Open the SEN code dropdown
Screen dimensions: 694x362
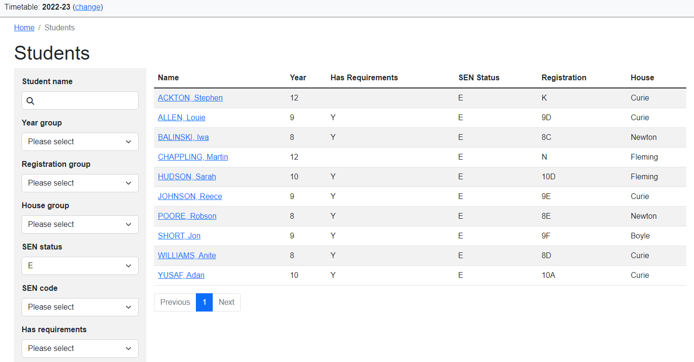80,307
